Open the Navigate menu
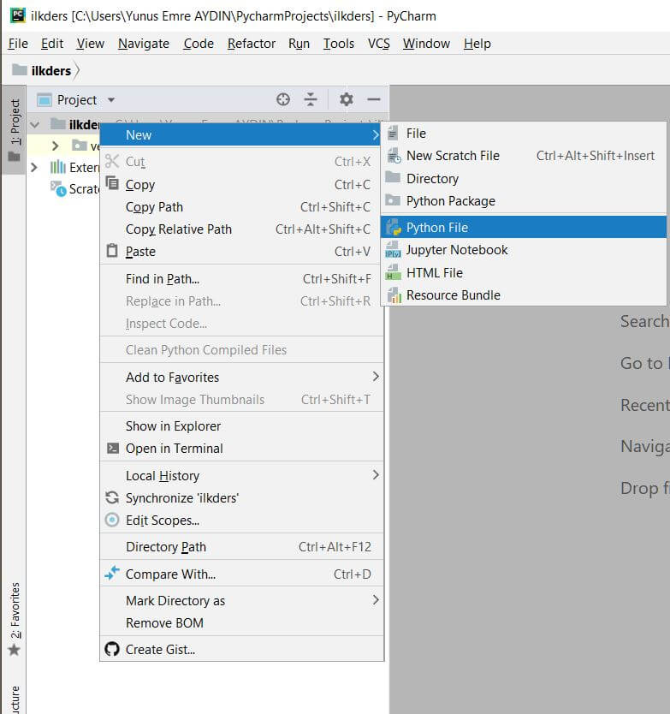 (144, 44)
